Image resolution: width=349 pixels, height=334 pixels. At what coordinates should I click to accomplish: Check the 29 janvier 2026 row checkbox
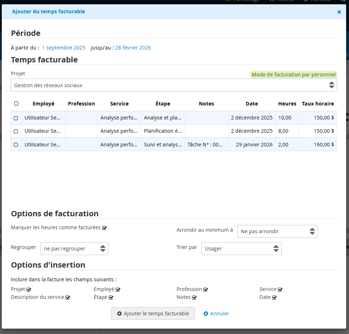coord(16,145)
